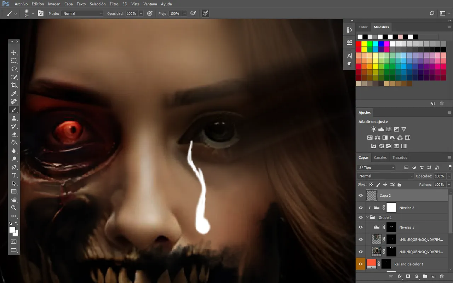Select the Brush tool in the toolbox

tap(14, 110)
